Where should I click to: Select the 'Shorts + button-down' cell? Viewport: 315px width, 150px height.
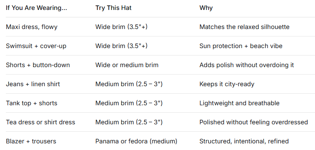(x=38, y=65)
